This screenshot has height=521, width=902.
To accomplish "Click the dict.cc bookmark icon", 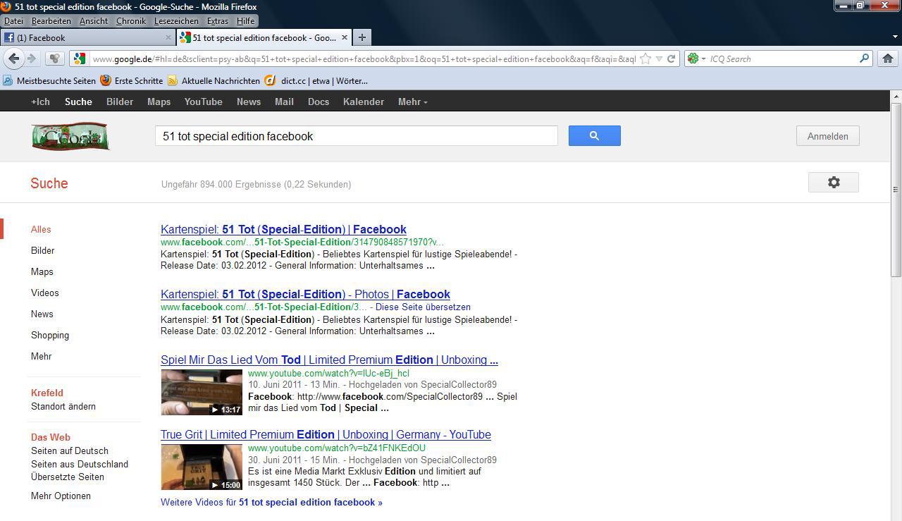I will (x=270, y=80).
